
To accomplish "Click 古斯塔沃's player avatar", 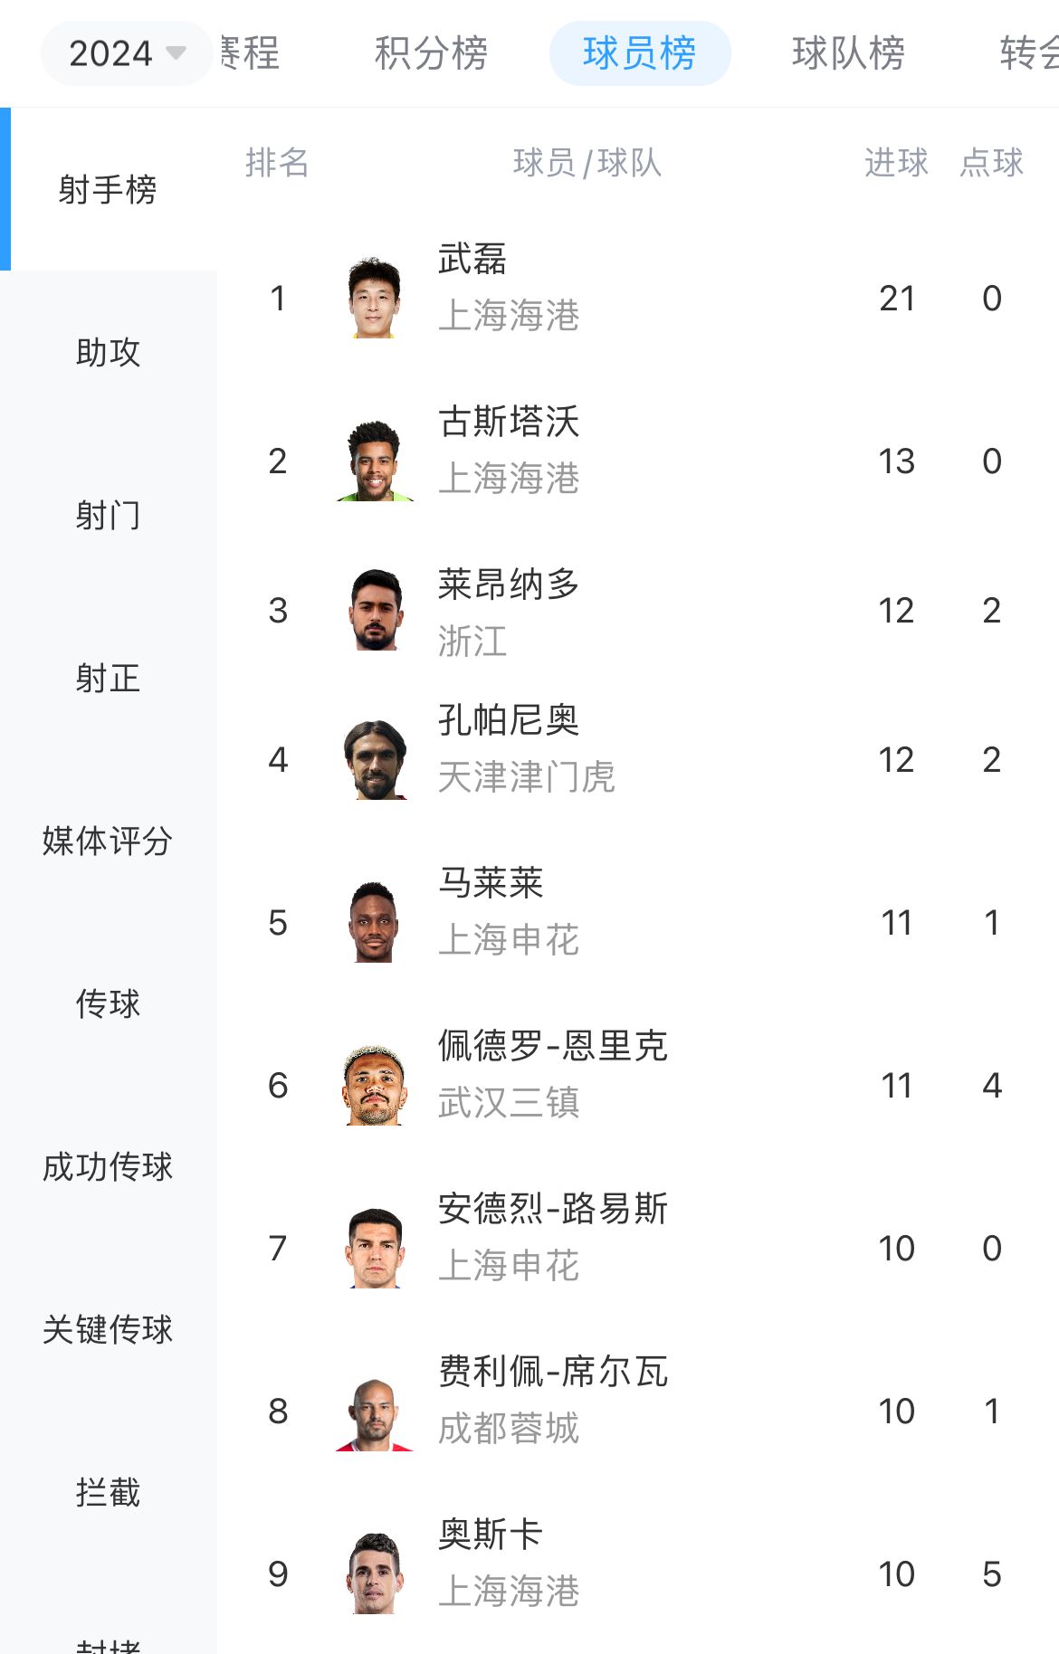I will (375, 461).
